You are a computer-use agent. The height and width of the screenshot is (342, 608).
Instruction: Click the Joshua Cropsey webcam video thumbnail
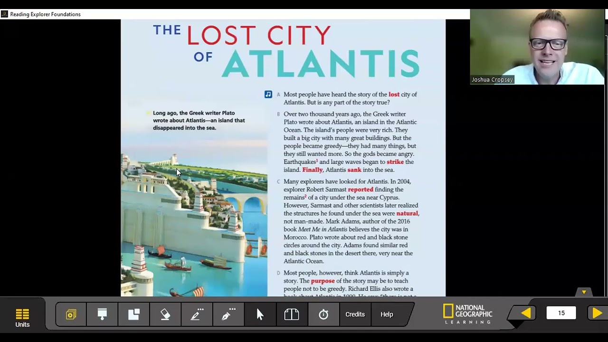(x=537, y=47)
